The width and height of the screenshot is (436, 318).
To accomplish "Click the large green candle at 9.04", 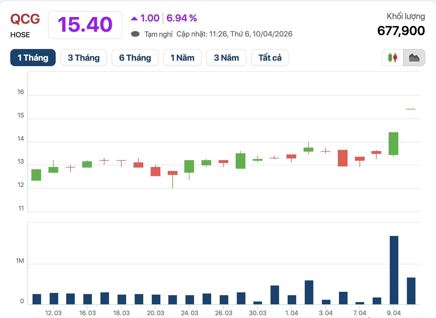I will [393, 144].
